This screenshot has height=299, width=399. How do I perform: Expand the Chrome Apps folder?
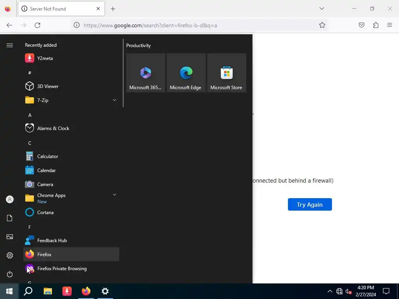[71, 198]
